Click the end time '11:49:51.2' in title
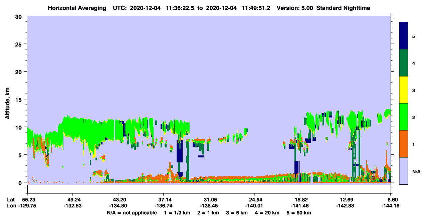The width and height of the screenshot is (434, 222). pos(256,8)
